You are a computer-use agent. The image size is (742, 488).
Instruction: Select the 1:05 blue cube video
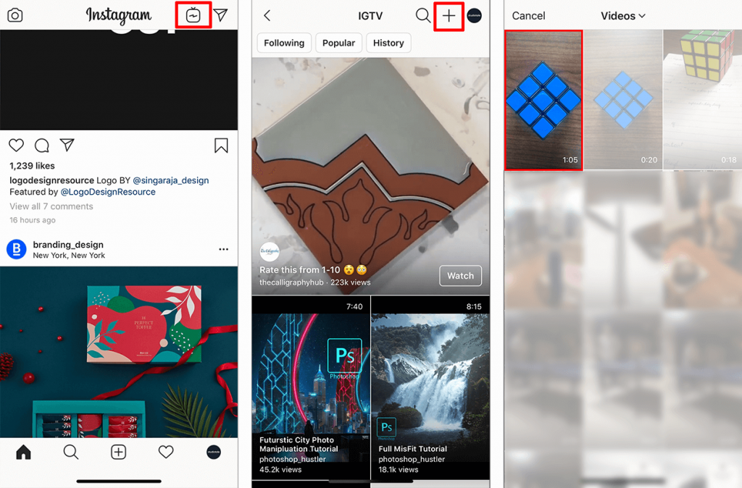543,100
